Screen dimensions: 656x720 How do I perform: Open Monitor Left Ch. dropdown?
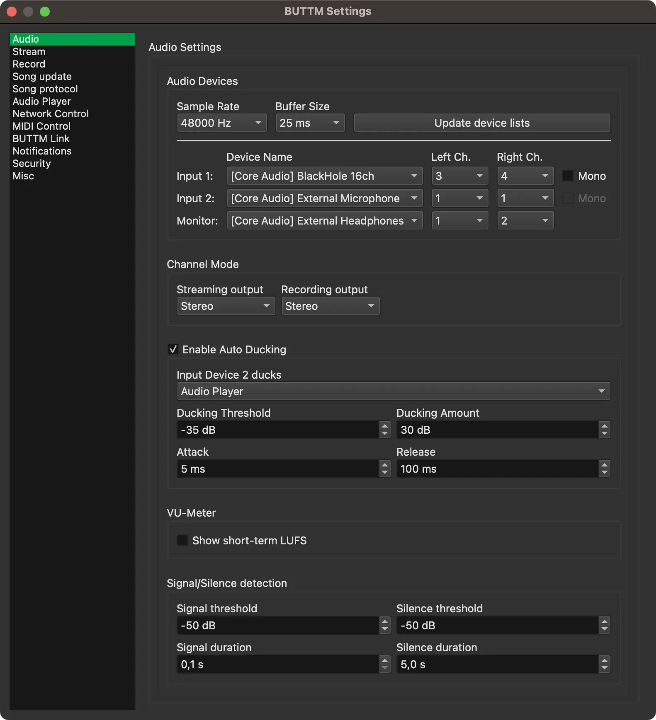460,220
